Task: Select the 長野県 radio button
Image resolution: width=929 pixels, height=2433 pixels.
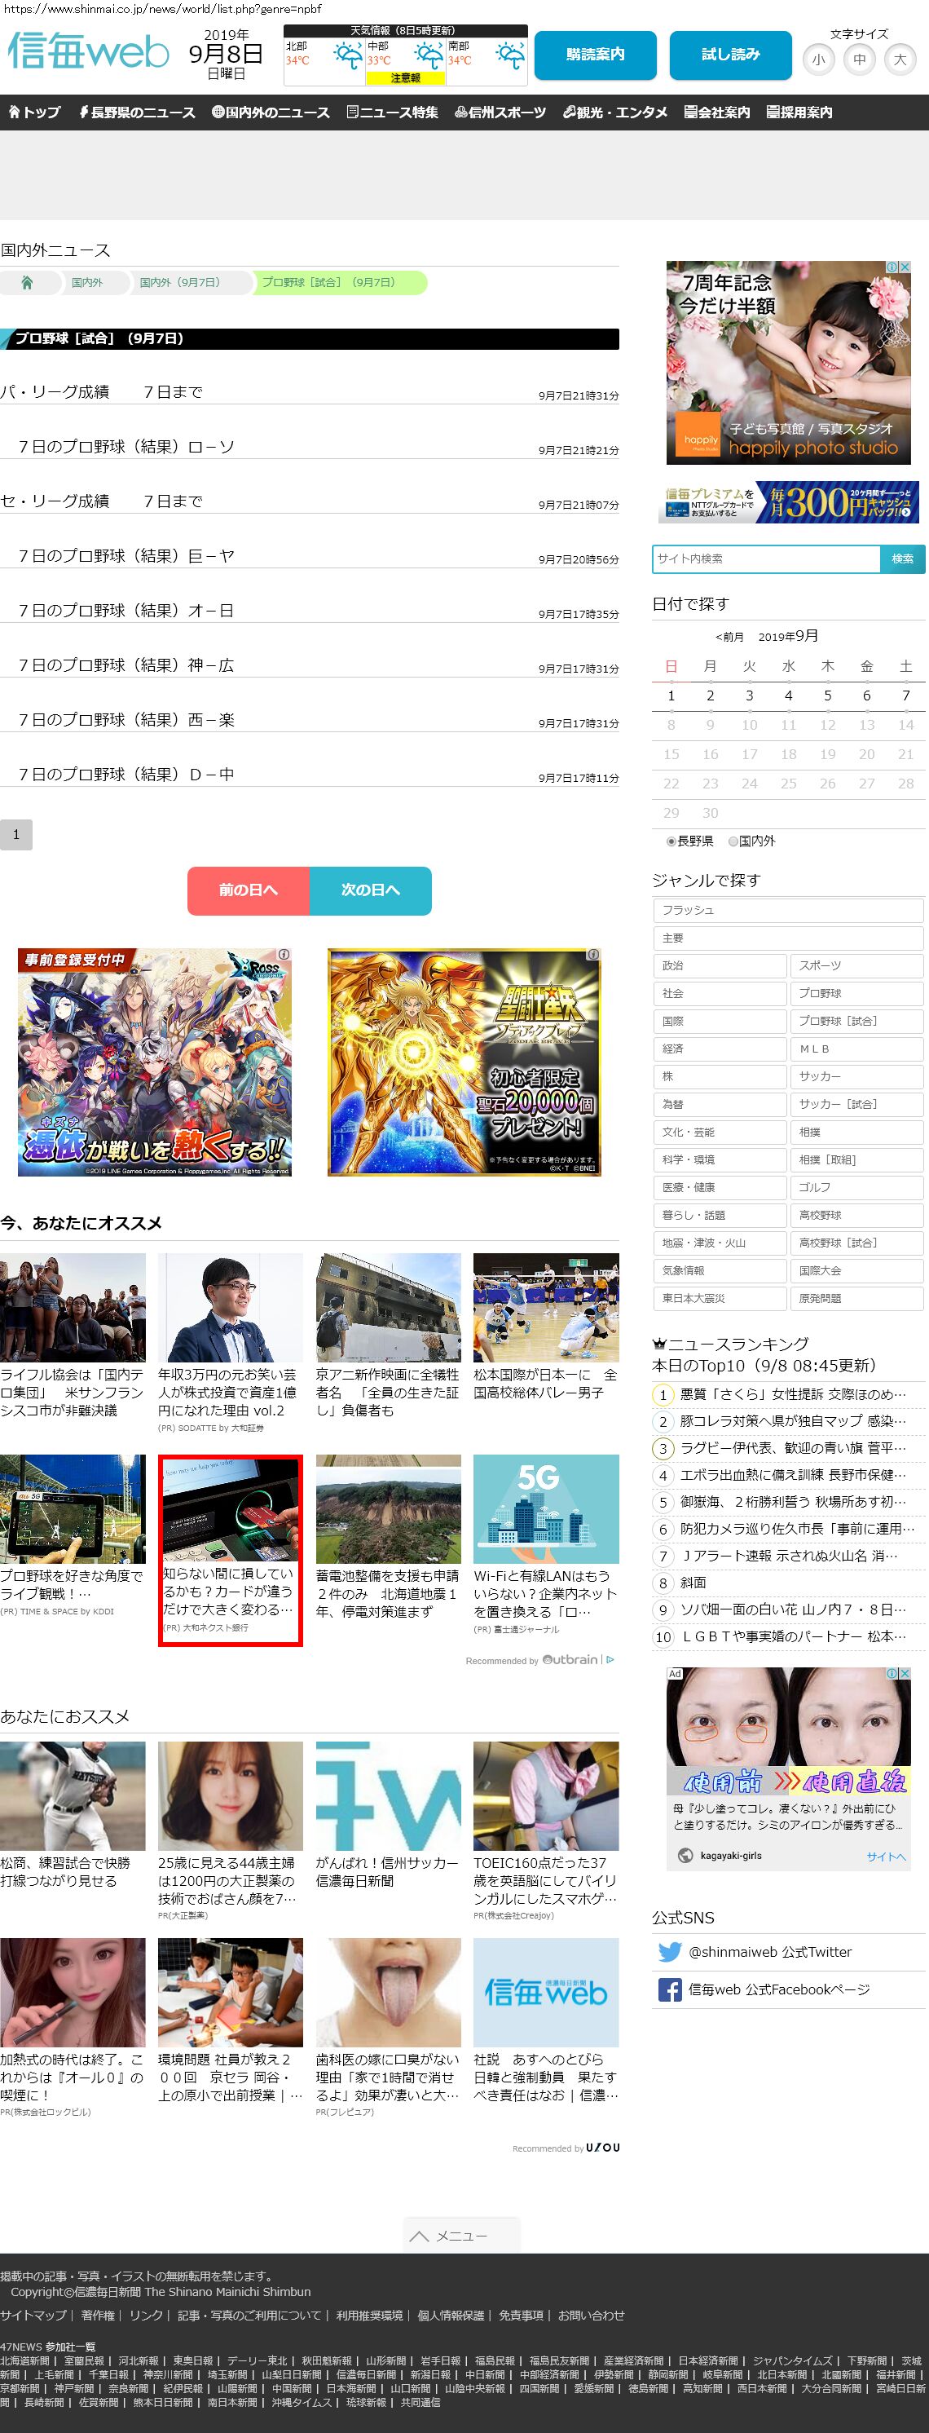Action: coord(671,841)
